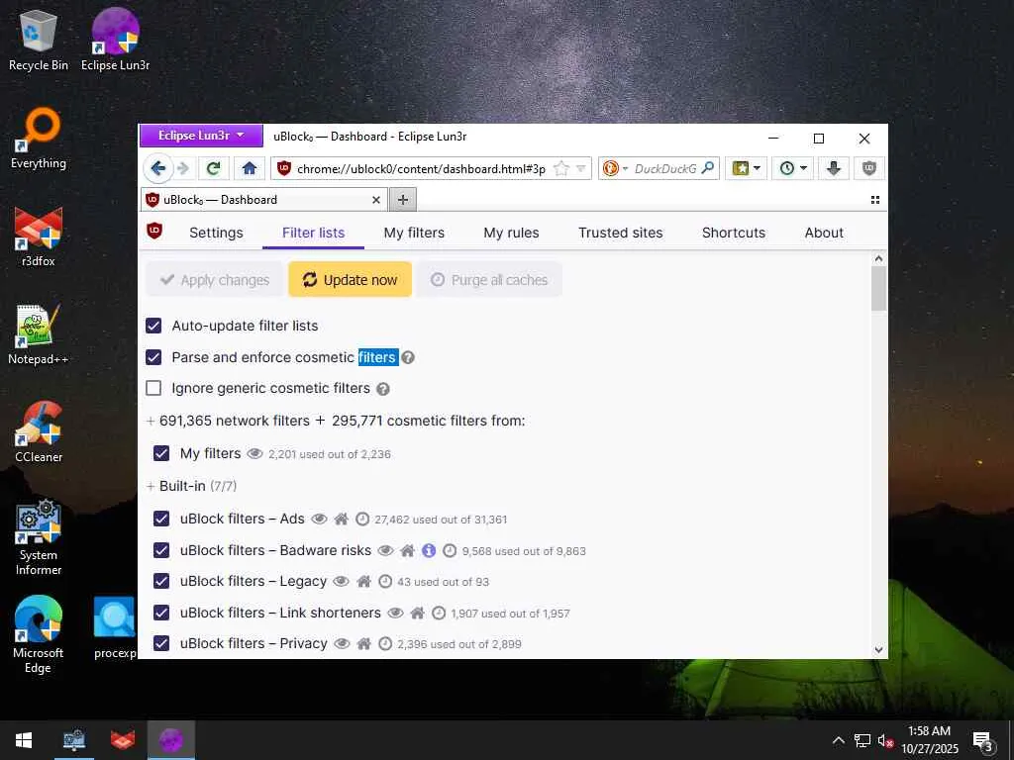
Task: Launch CCleaner desktop shortcut
Action: (39, 432)
